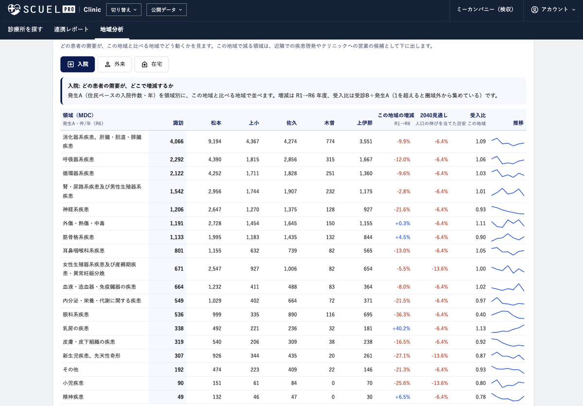Screen dimensions: 583x406
Task: Click the account person icon
Action: tap(535, 9)
